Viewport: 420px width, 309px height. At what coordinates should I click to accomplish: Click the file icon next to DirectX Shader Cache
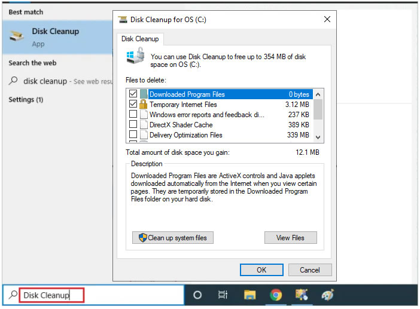coord(144,125)
